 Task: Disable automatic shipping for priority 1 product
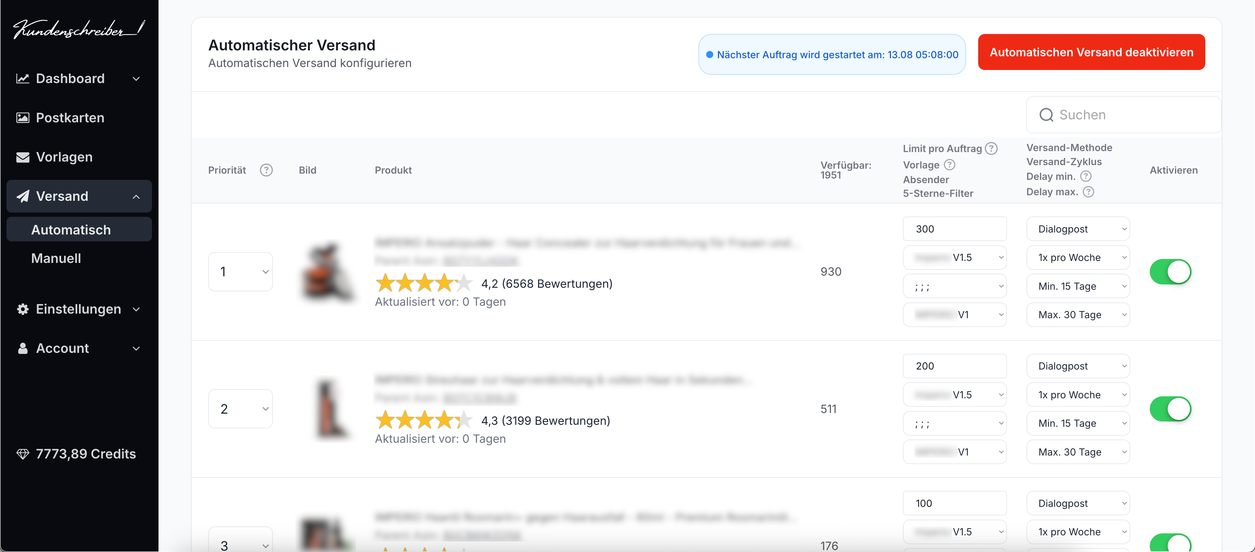click(1170, 272)
